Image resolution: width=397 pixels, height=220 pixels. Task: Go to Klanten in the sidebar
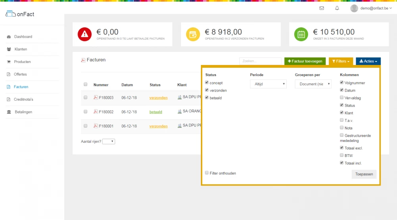21,49
